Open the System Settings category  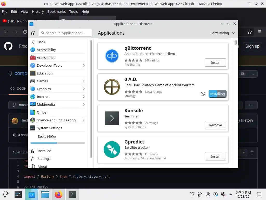point(58,128)
